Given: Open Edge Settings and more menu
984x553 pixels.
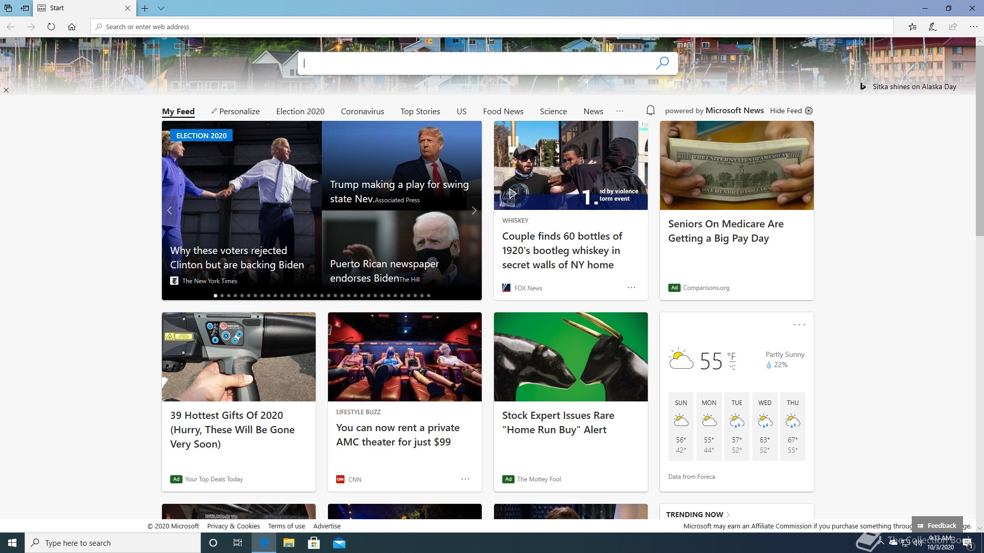Looking at the screenshot, I should pyautogui.click(x=973, y=27).
